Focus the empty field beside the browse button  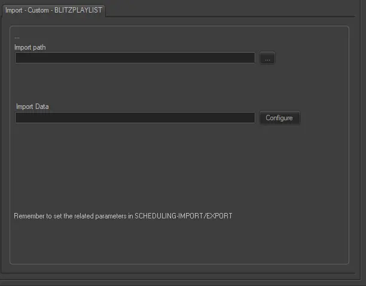(x=135, y=58)
